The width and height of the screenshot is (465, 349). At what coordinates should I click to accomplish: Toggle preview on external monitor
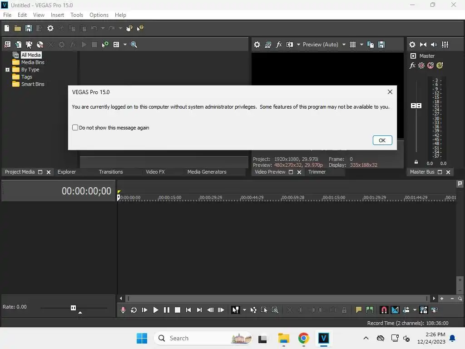click(x=268, y=45)
